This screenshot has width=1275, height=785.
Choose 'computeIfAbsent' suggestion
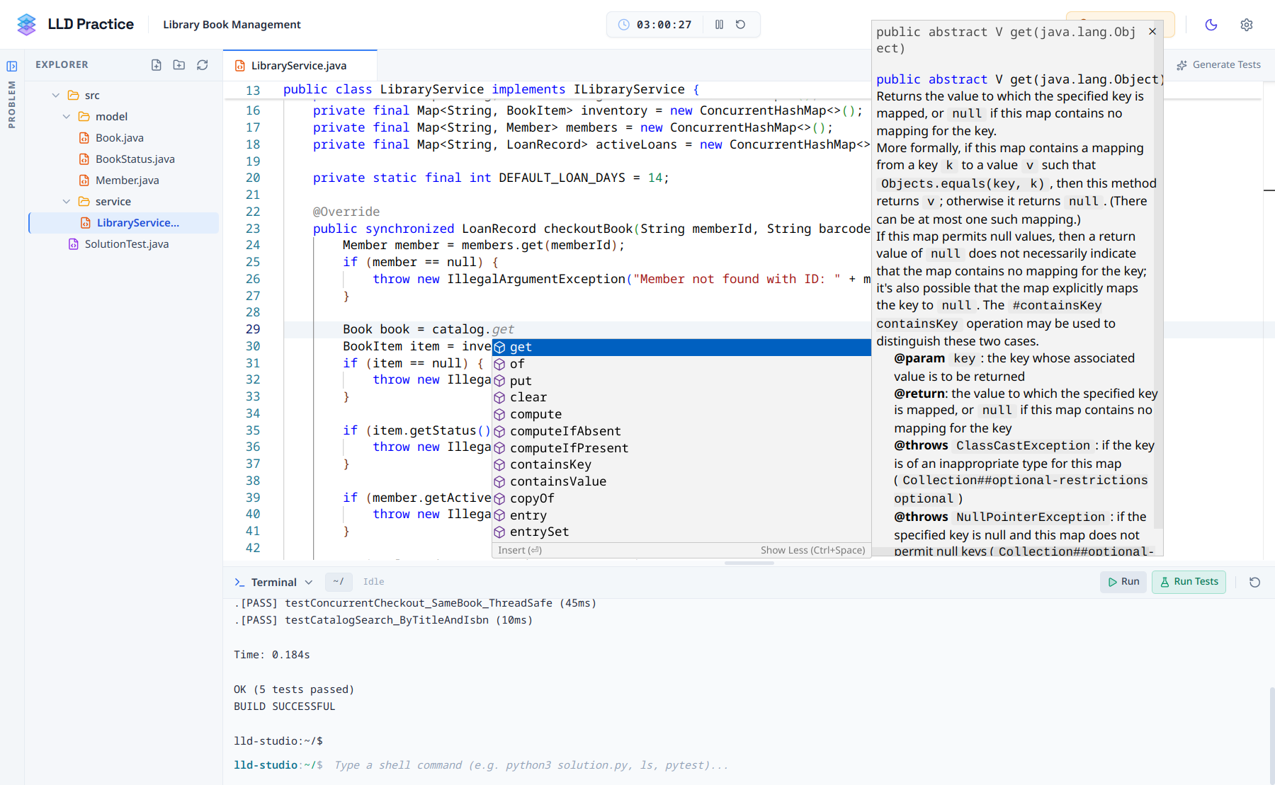point(681,431)
